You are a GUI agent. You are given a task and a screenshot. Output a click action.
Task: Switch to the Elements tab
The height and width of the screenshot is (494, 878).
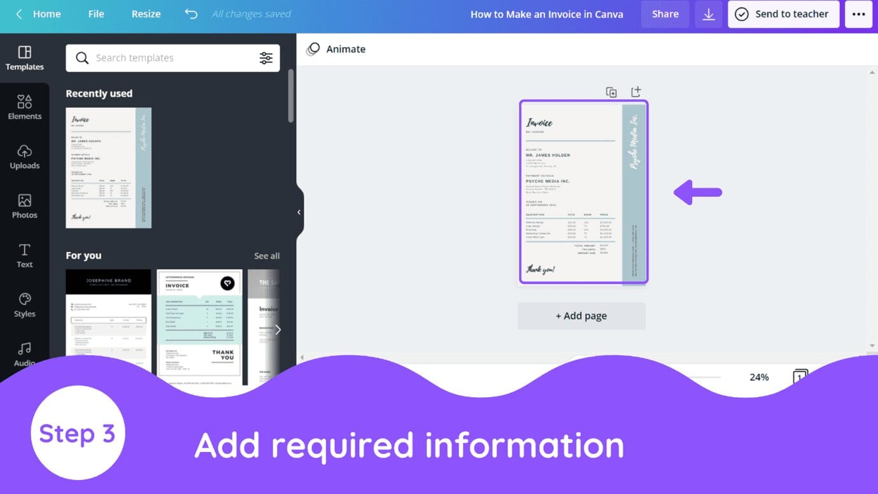click(24, 108)
